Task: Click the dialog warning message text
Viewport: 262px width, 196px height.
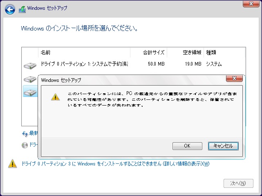Action: click(152, 99)
